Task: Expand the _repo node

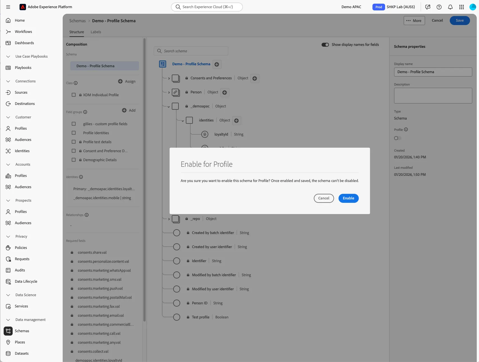Action: tap(169, 219)
